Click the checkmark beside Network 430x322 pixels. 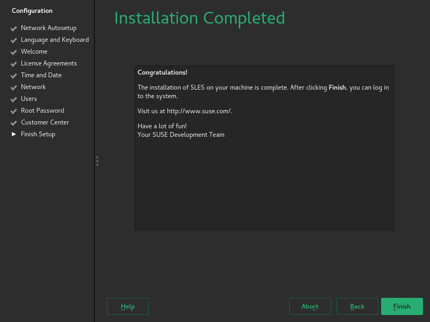pyautogui.click(x=14, y=87)
